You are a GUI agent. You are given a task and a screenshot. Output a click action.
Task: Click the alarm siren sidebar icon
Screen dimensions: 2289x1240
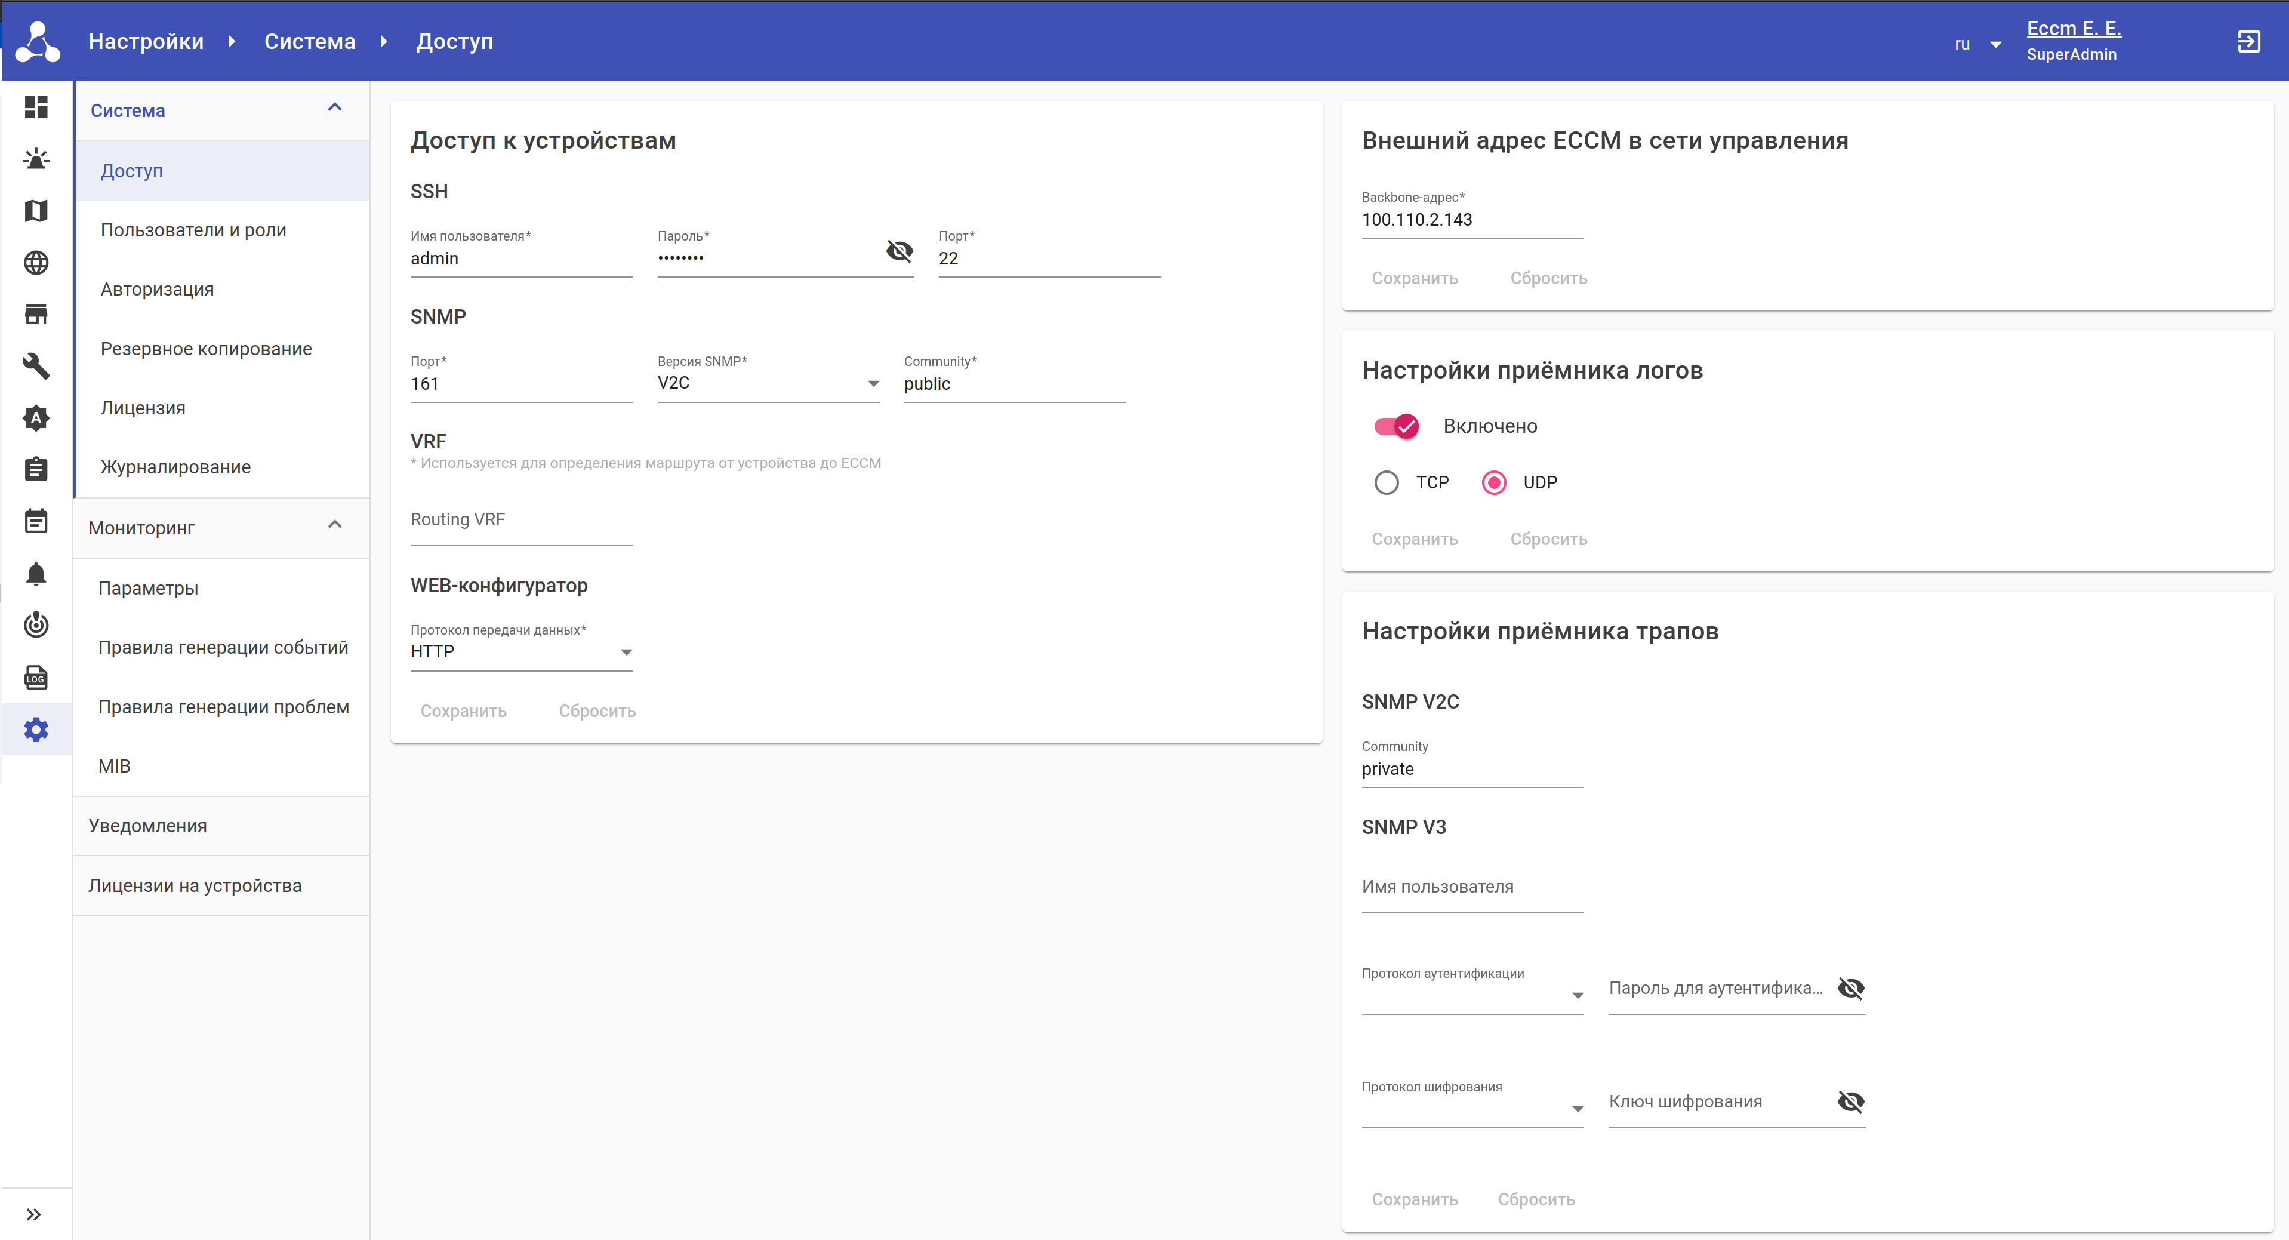coord(36,160)
